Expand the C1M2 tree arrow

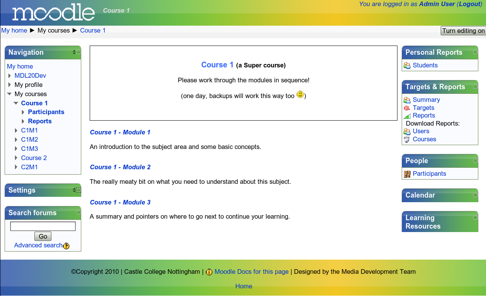point(16,140)
